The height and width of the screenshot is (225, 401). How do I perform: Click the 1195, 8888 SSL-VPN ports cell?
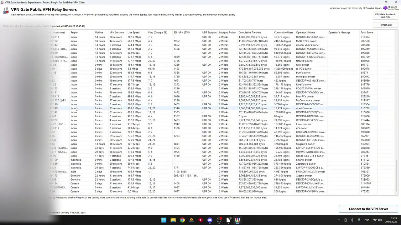pos(180,172)
